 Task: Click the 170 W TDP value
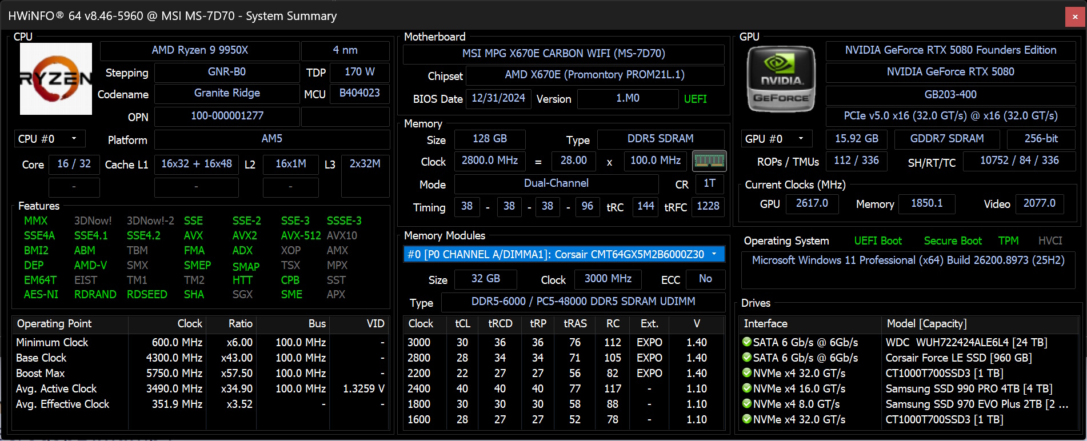(359, 72)
